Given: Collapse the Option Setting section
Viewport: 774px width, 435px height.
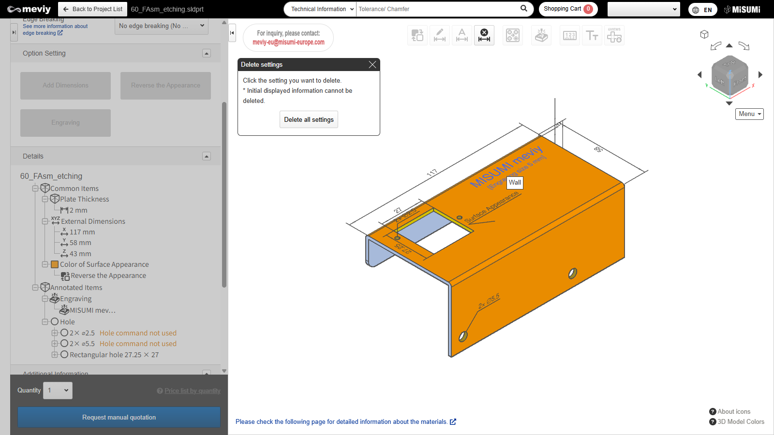Looking at the screenshot, I should click(207, 53).
